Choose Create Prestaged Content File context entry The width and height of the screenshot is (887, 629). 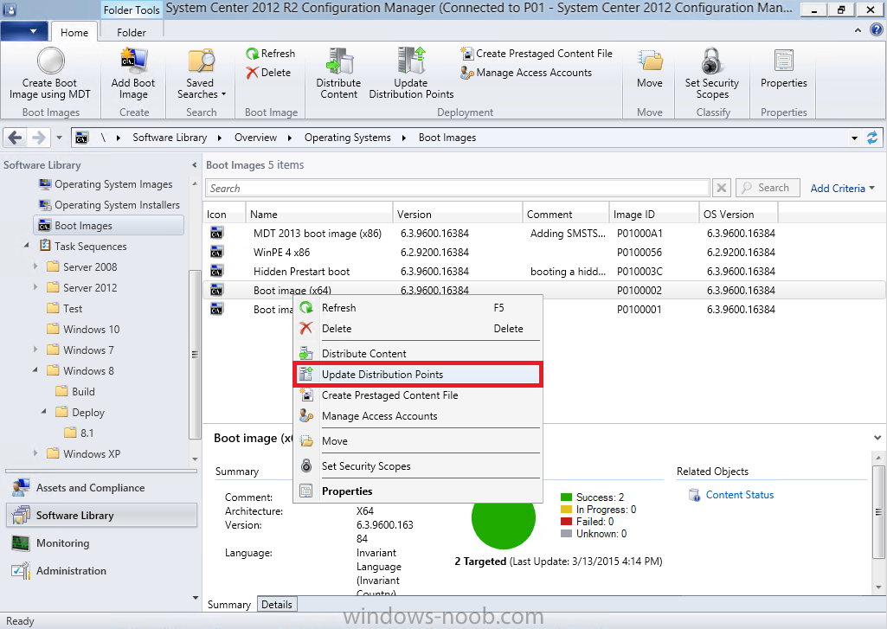[x=417, y=395]
